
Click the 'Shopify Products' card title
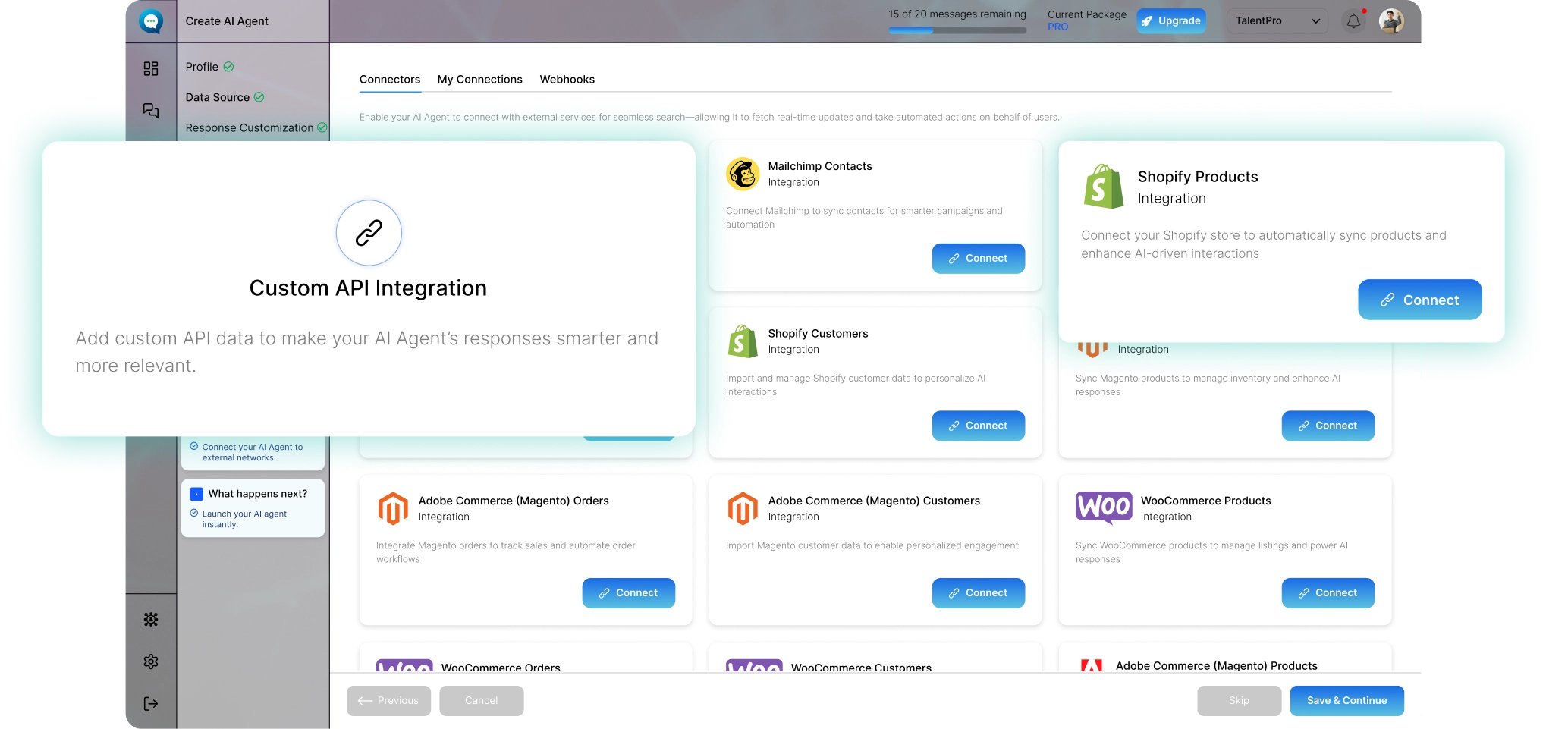(x=1198, y=177)
